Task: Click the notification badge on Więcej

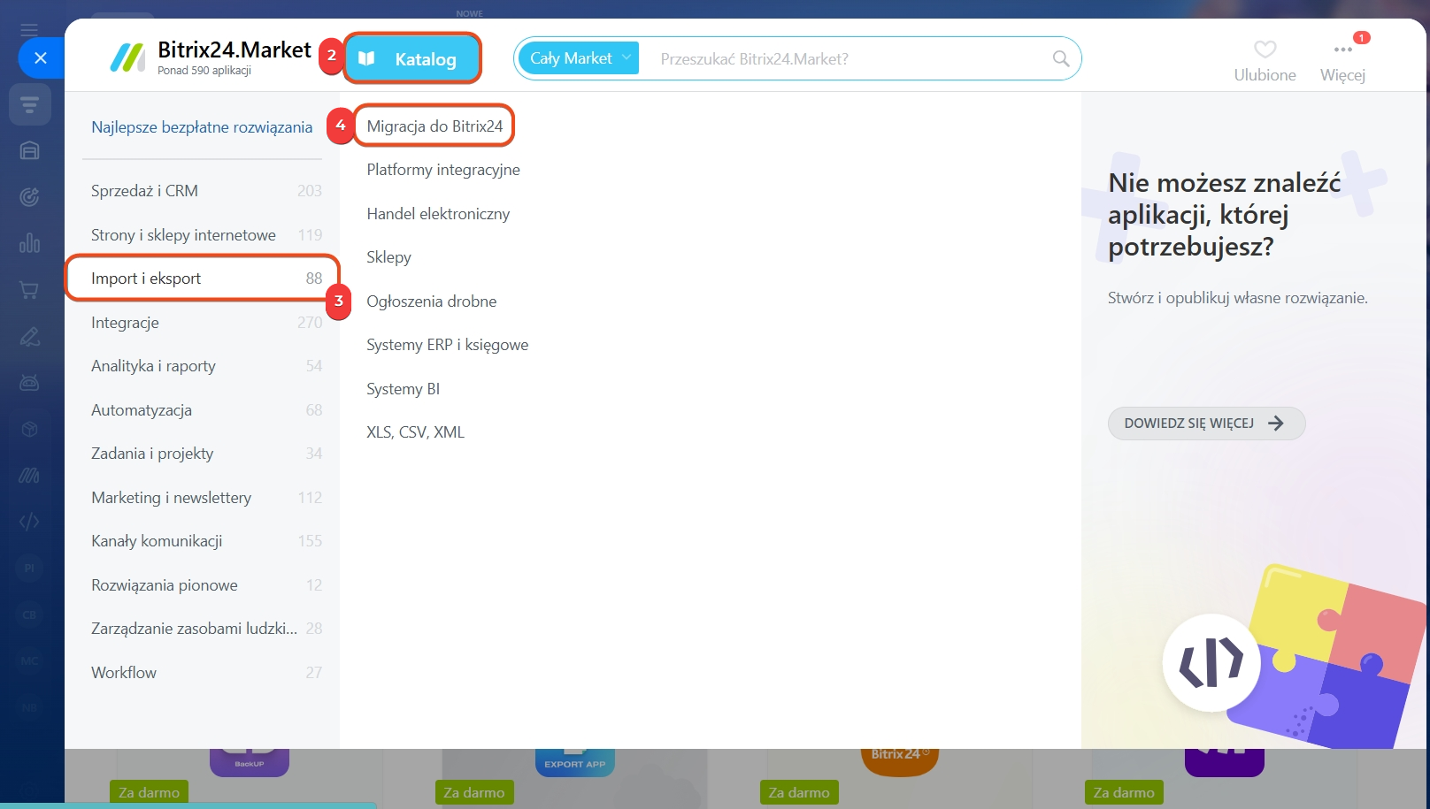Action: [1362, 38]
